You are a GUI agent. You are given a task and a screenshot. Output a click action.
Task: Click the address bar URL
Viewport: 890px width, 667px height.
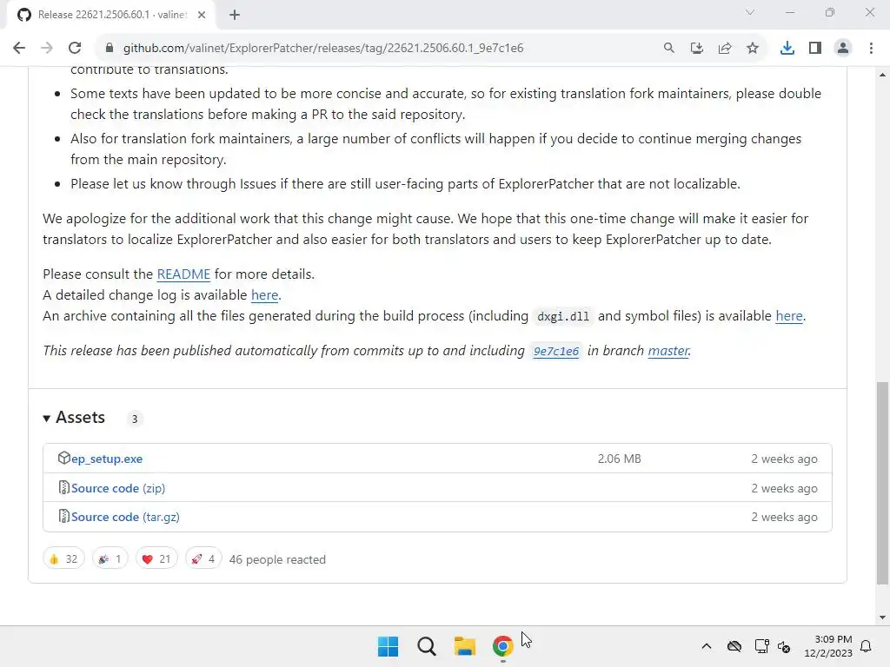point(323,48)
